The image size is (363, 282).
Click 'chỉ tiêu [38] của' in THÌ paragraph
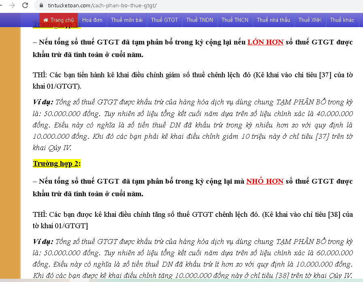tap(328, 214)
